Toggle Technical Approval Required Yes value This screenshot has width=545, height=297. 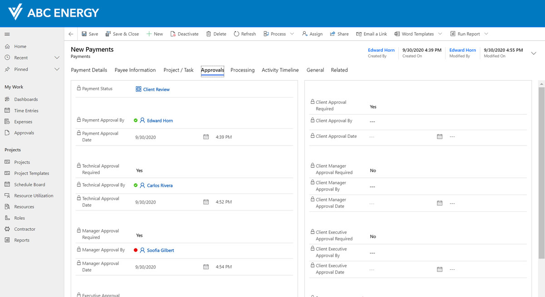[139, 170]
